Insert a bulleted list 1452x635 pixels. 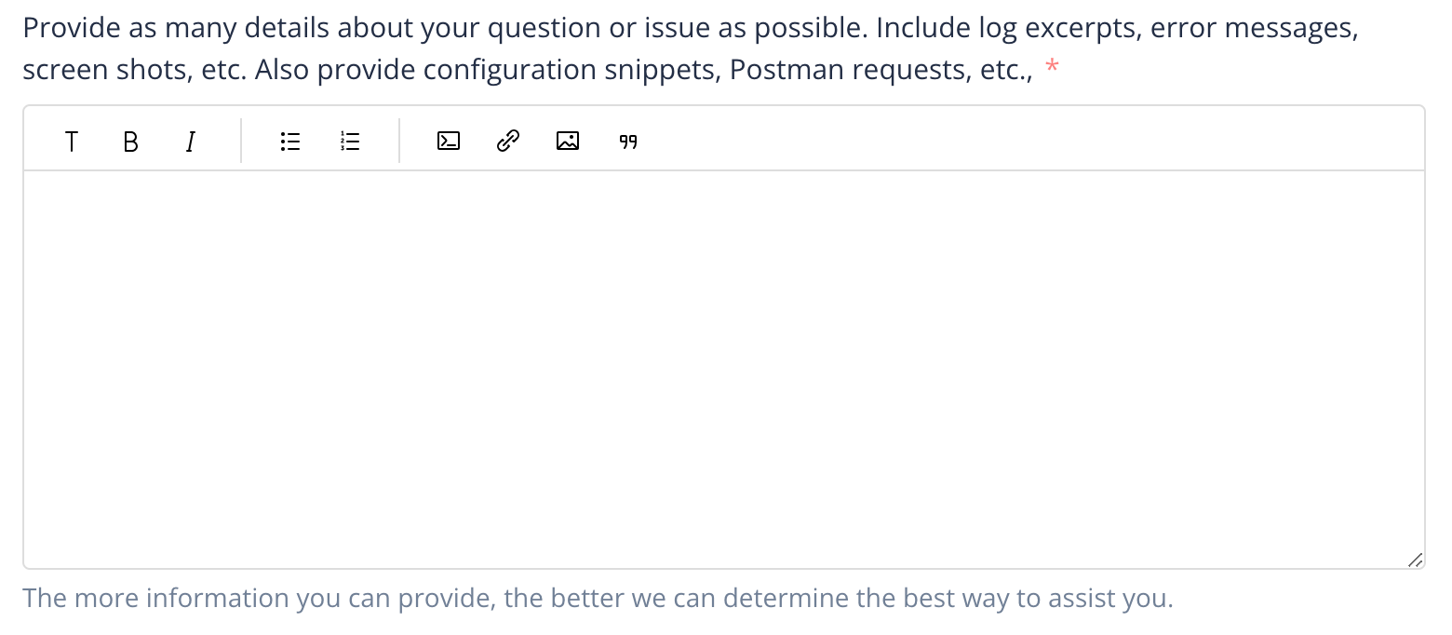pyautogui.click(x=290, y=142)
